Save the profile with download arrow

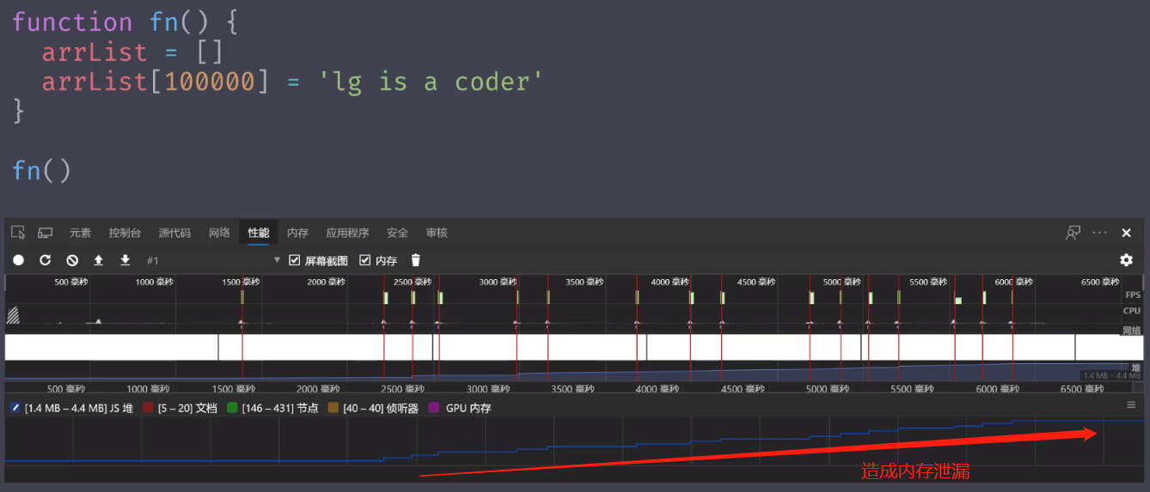coord(125,260)
